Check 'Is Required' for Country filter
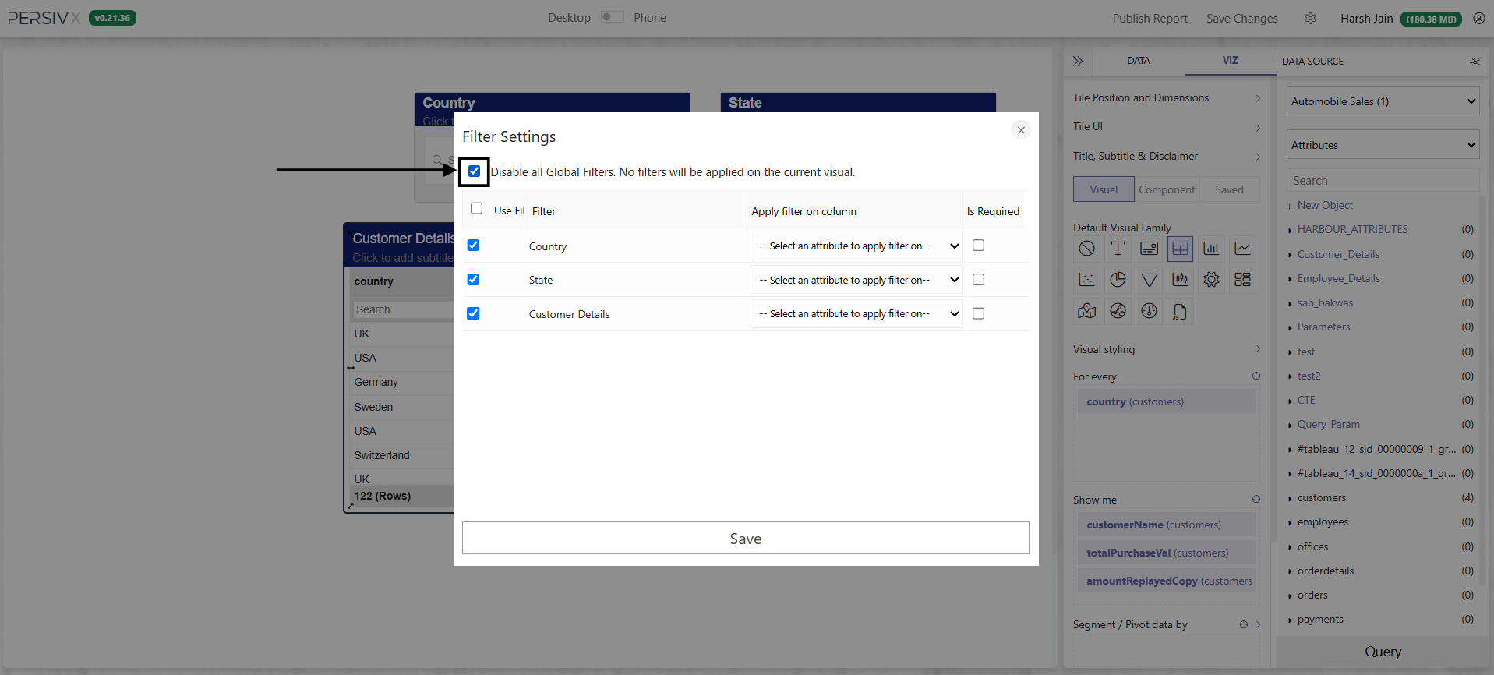 tap(978, 245)
